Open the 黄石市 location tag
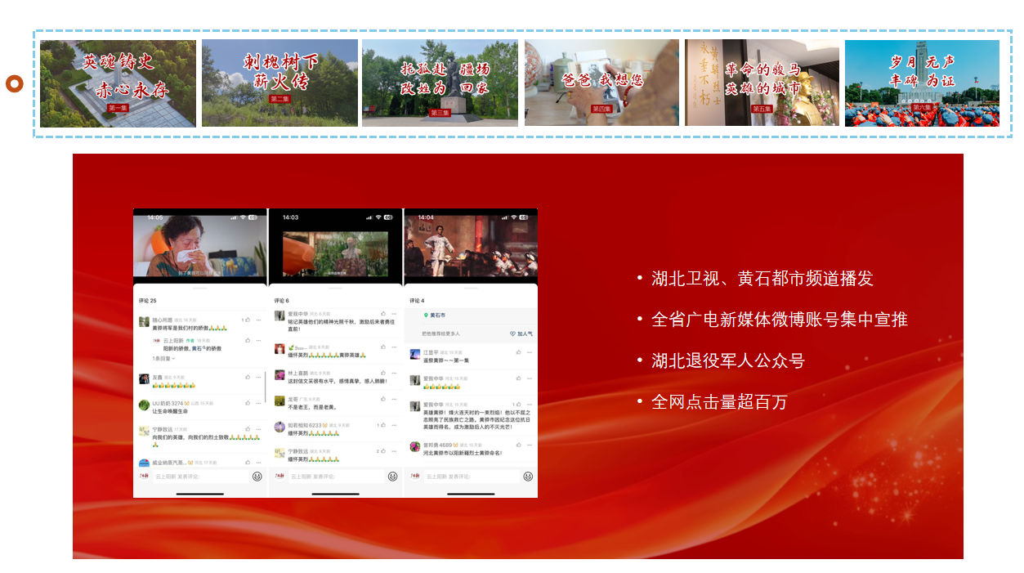1024x573 pixels. coord(434,316)
